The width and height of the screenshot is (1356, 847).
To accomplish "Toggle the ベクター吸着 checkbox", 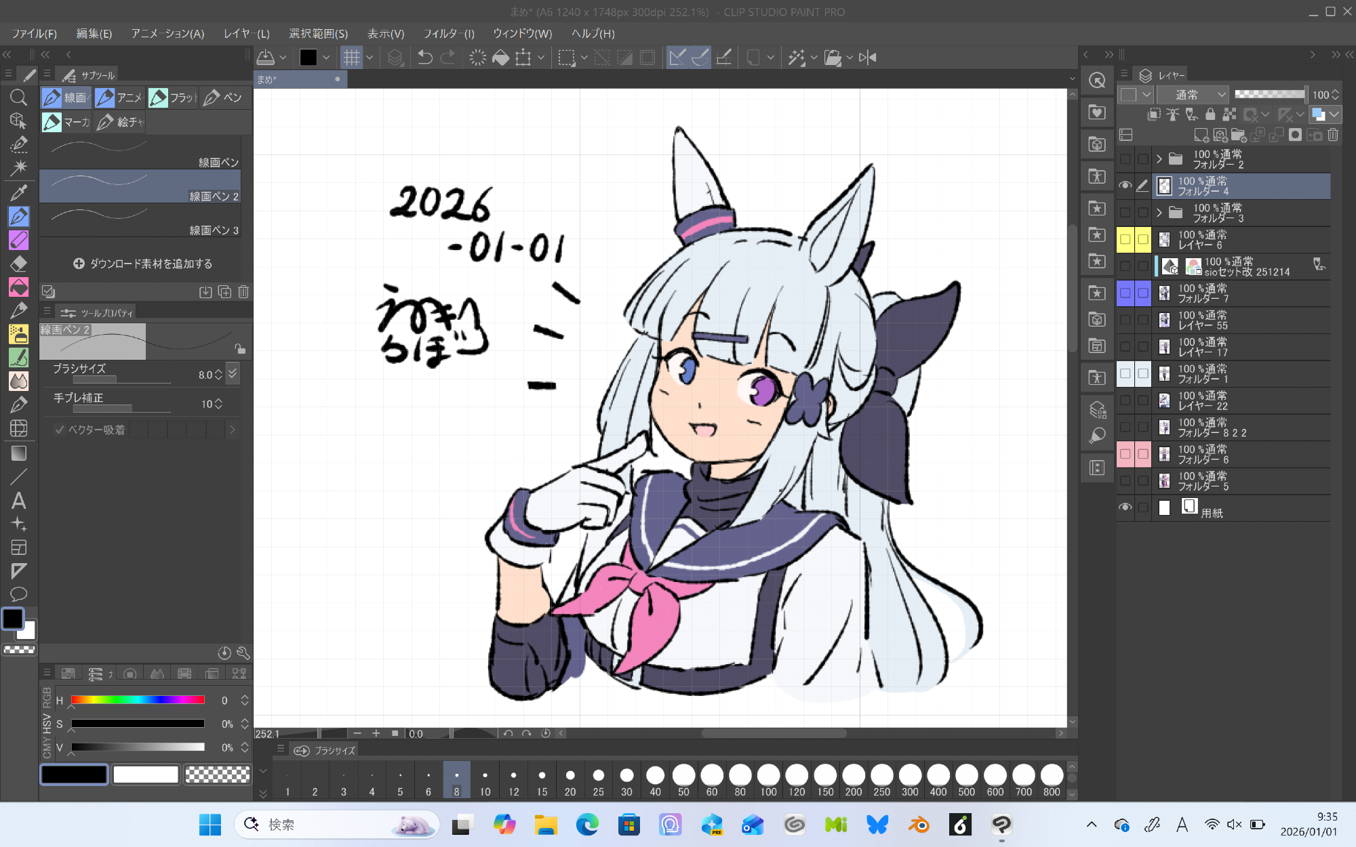I will click(60, 430).
